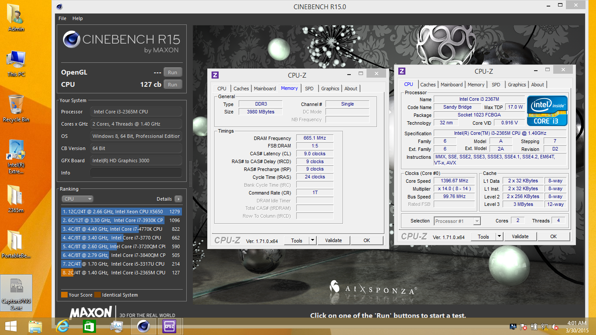This screenshot has width=596, height=335.
Task: Launch Intel(R) Extreme shortcut on desktop
Action: pyautogui.click(x=16, y=156)
